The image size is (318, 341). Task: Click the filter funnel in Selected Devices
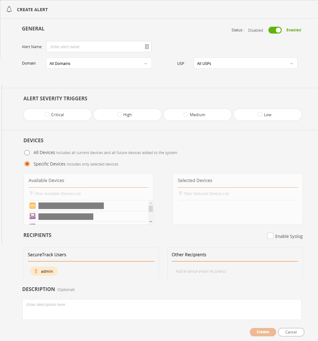180,193
